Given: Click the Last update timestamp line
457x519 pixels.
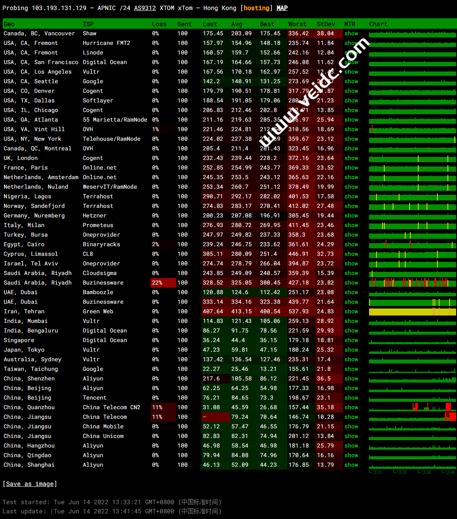Looking at the screenshot, I should pos(112,512).
